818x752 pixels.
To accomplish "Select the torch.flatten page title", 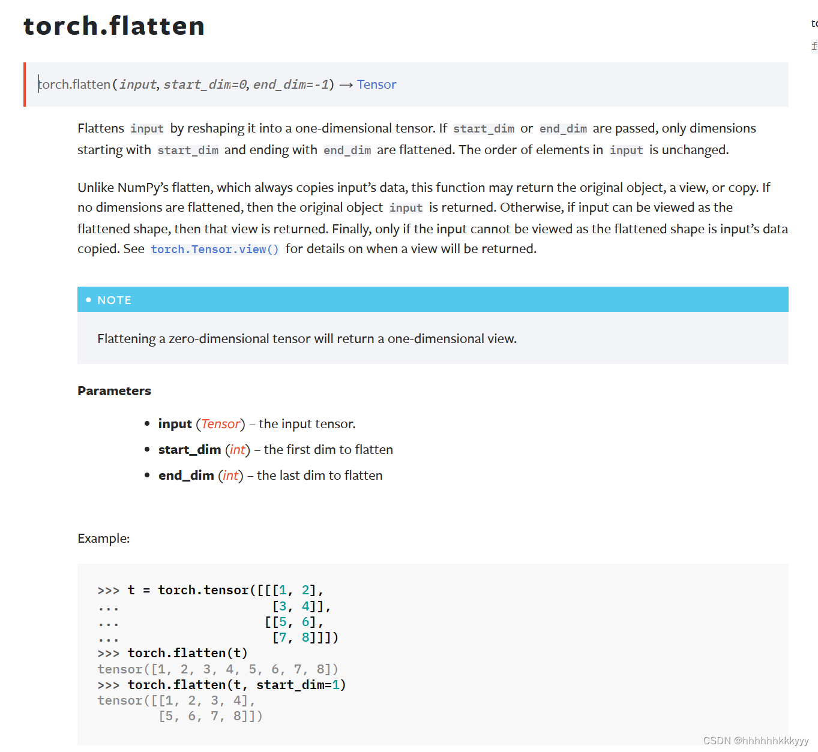I will [x=113, y=26].
